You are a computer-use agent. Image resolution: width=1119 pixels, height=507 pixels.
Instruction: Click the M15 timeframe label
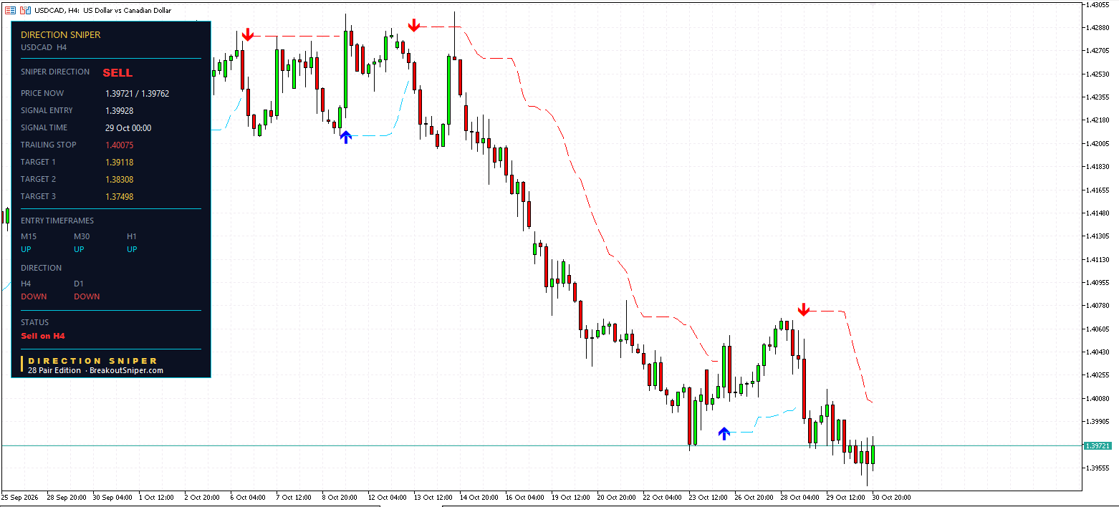29,236
